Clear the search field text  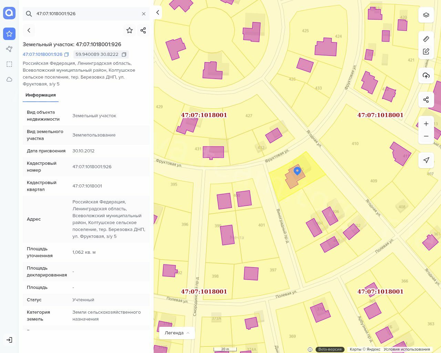pyautogui.click(x=144, y=14)
